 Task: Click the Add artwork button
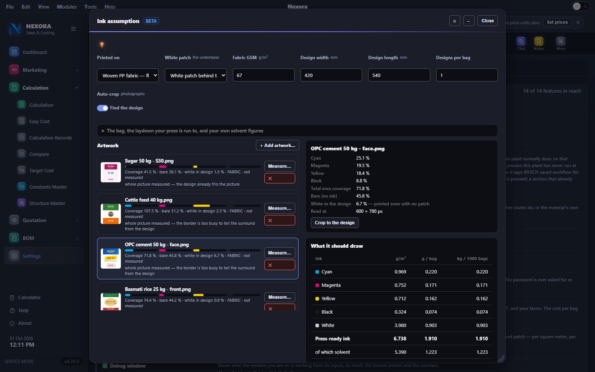pyautogui.click(x=277, y=145)
